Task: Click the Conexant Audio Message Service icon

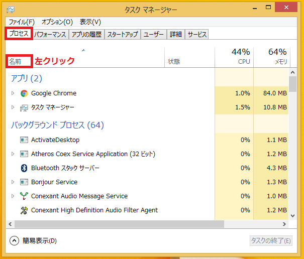Action: pos(24,196)
